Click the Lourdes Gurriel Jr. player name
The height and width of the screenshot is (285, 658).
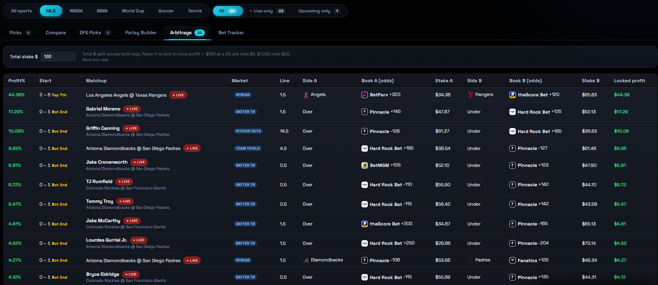coord(107,240)
